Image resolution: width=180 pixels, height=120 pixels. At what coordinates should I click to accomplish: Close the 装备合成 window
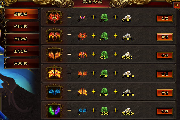pyautogui.click(x=176, y=5)
